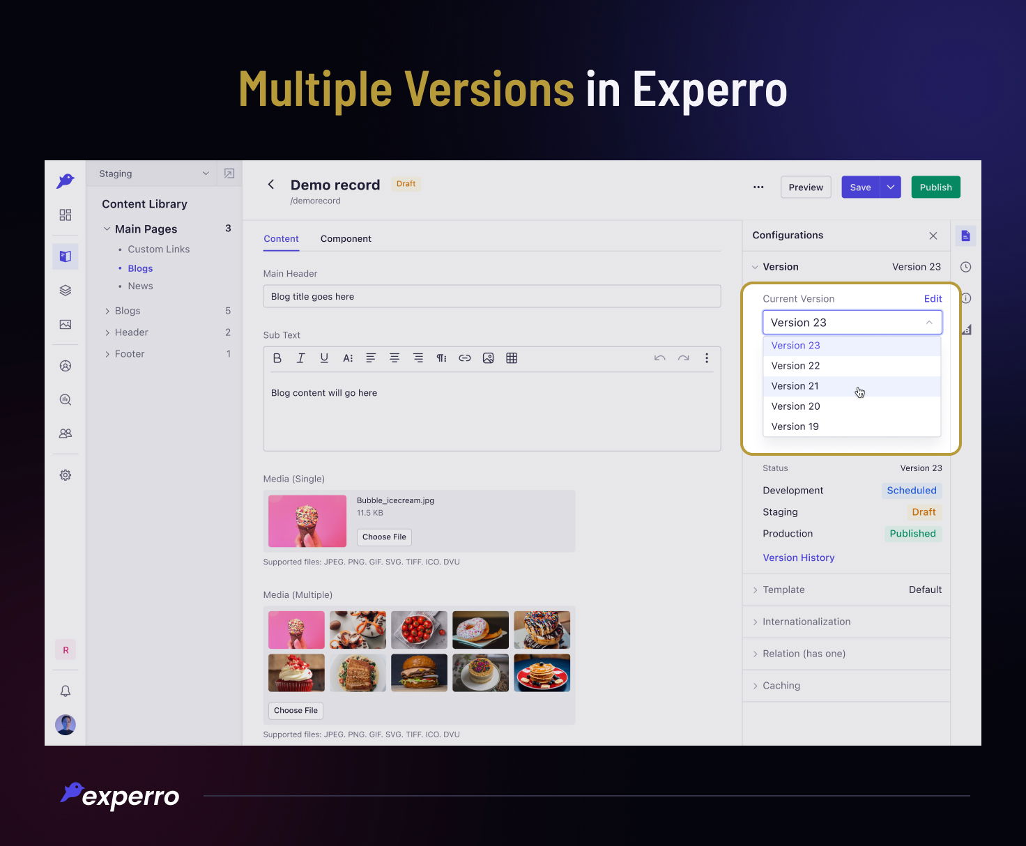1026x846 pixels.
Task: Close the Configurations panel
Action: click(933, 236)
